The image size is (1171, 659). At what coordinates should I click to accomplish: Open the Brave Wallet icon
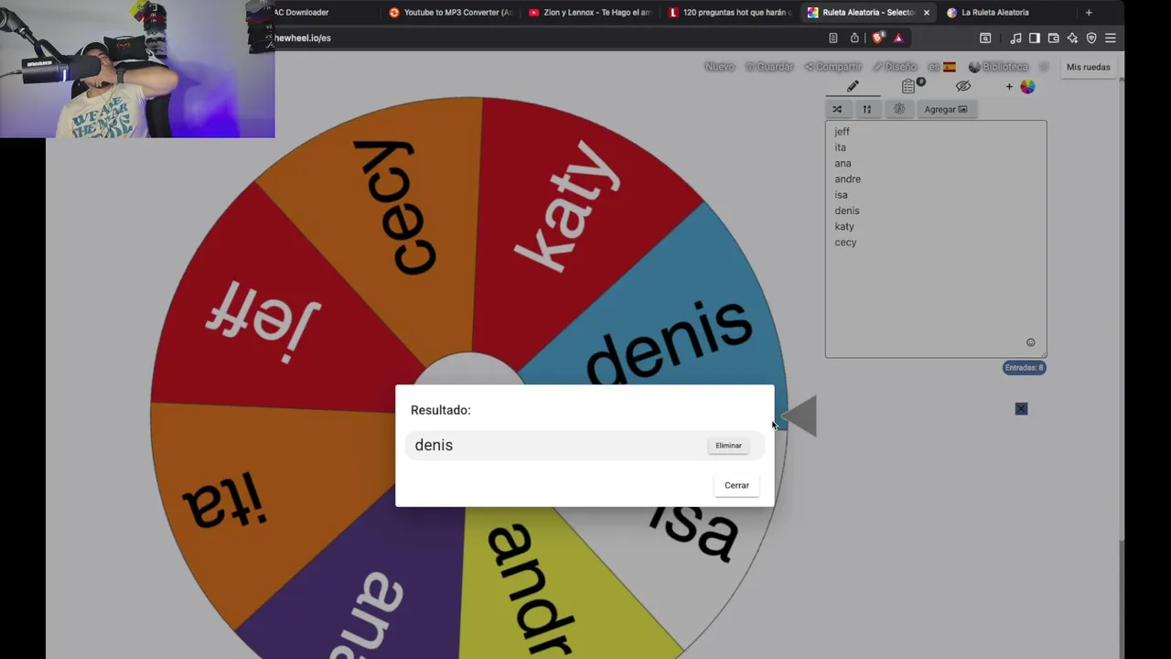click(1053, 38)
